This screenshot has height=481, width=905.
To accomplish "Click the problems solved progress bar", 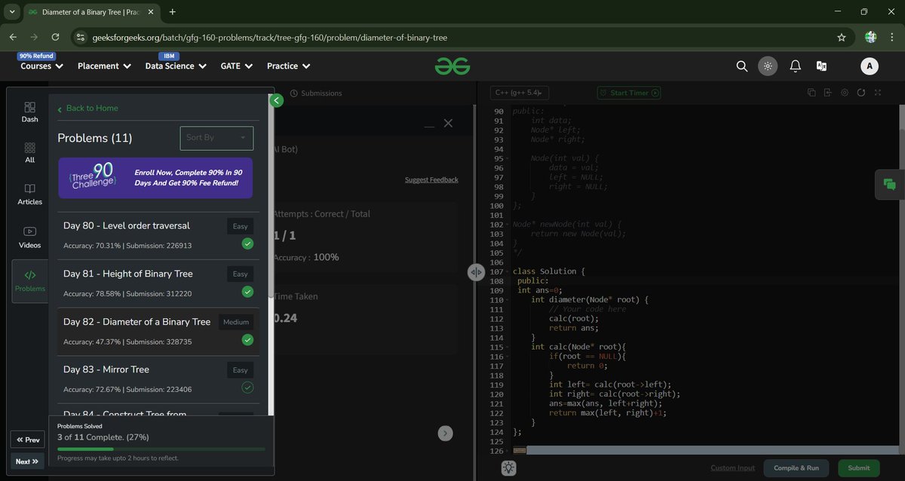I will (x=161, y=449).
